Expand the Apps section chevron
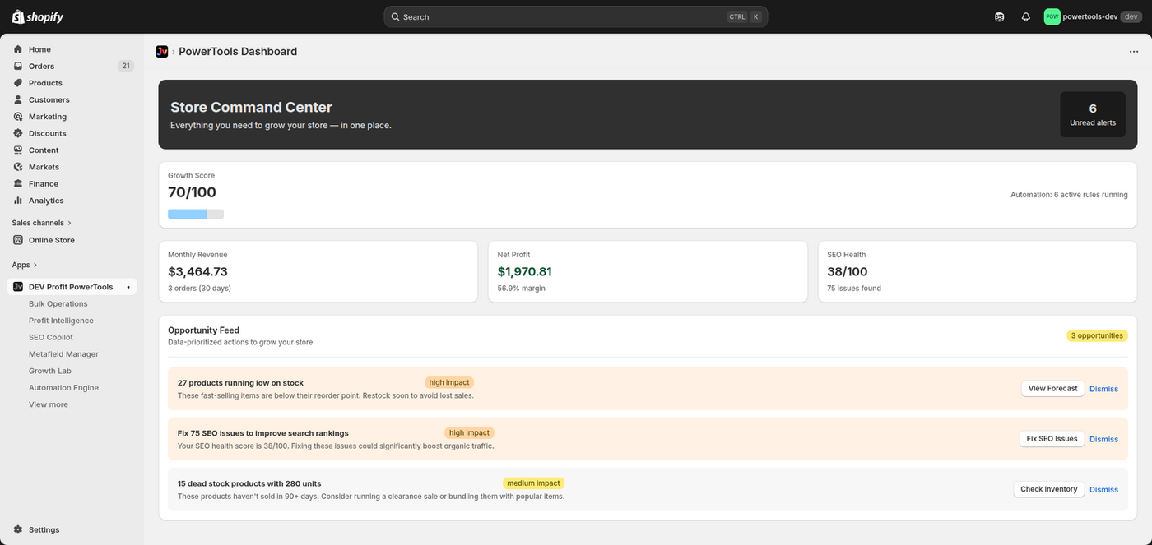 pyautogui.click(x=35, y=265)
